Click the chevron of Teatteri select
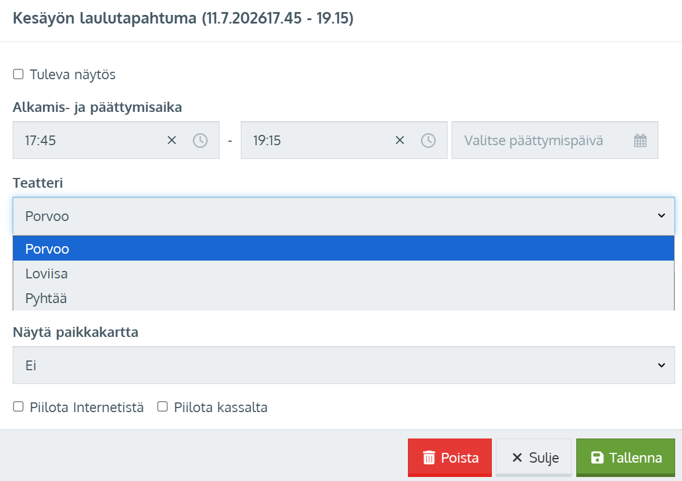Viewport: 682px width, 481px height. (x=661, y=216)
